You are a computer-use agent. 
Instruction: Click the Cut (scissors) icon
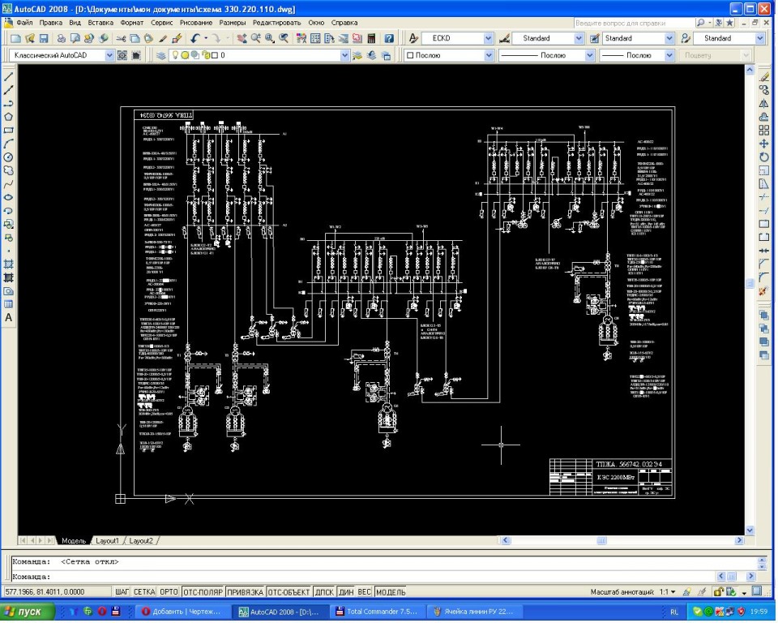[x=121, y=38]
